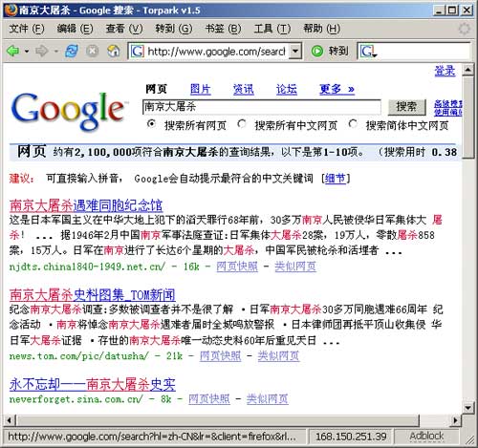Select the 搜索所有网页 radio button

coord(151,124)
